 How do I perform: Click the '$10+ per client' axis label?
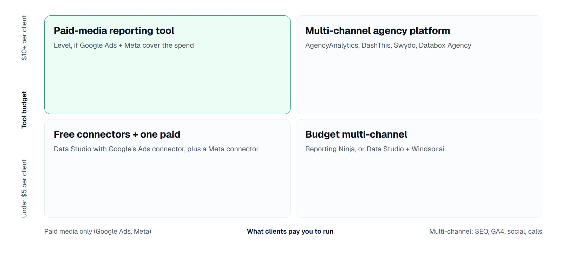coord(24,37)
